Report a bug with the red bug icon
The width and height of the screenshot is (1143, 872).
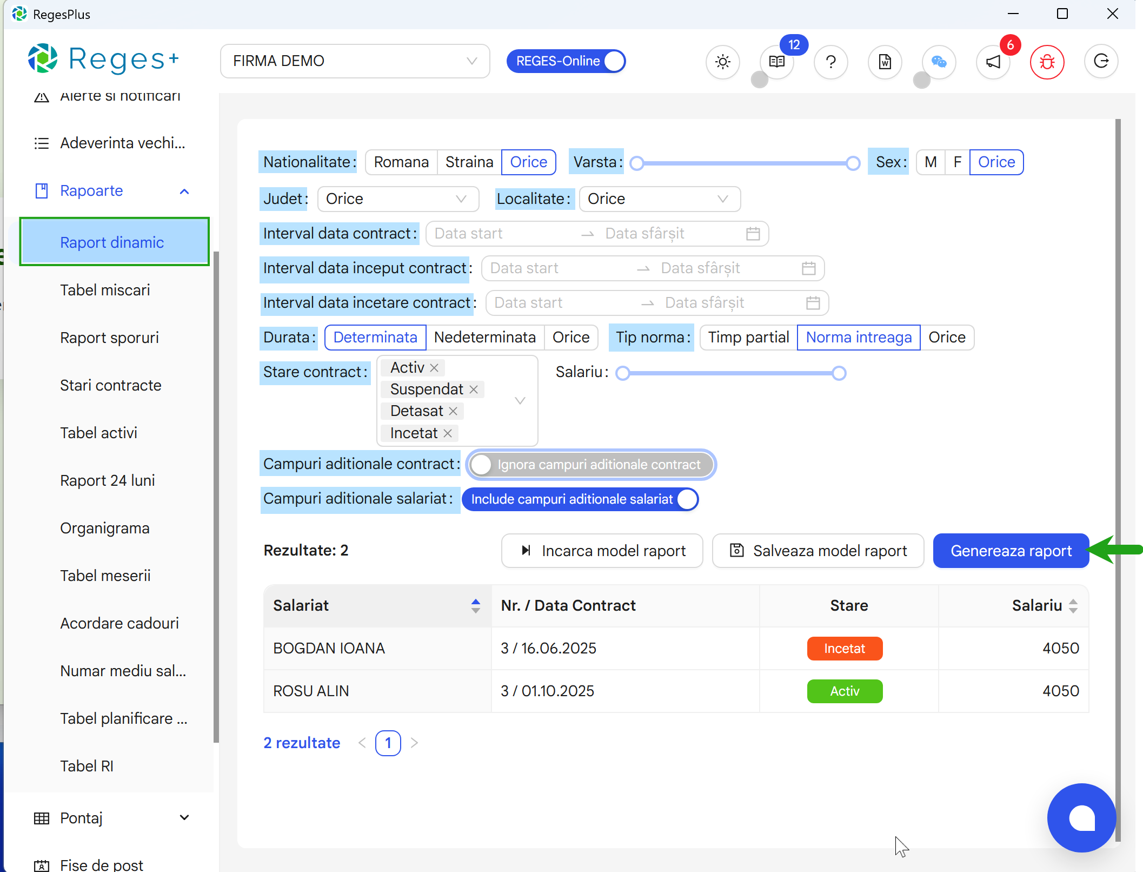(1047, 62)
